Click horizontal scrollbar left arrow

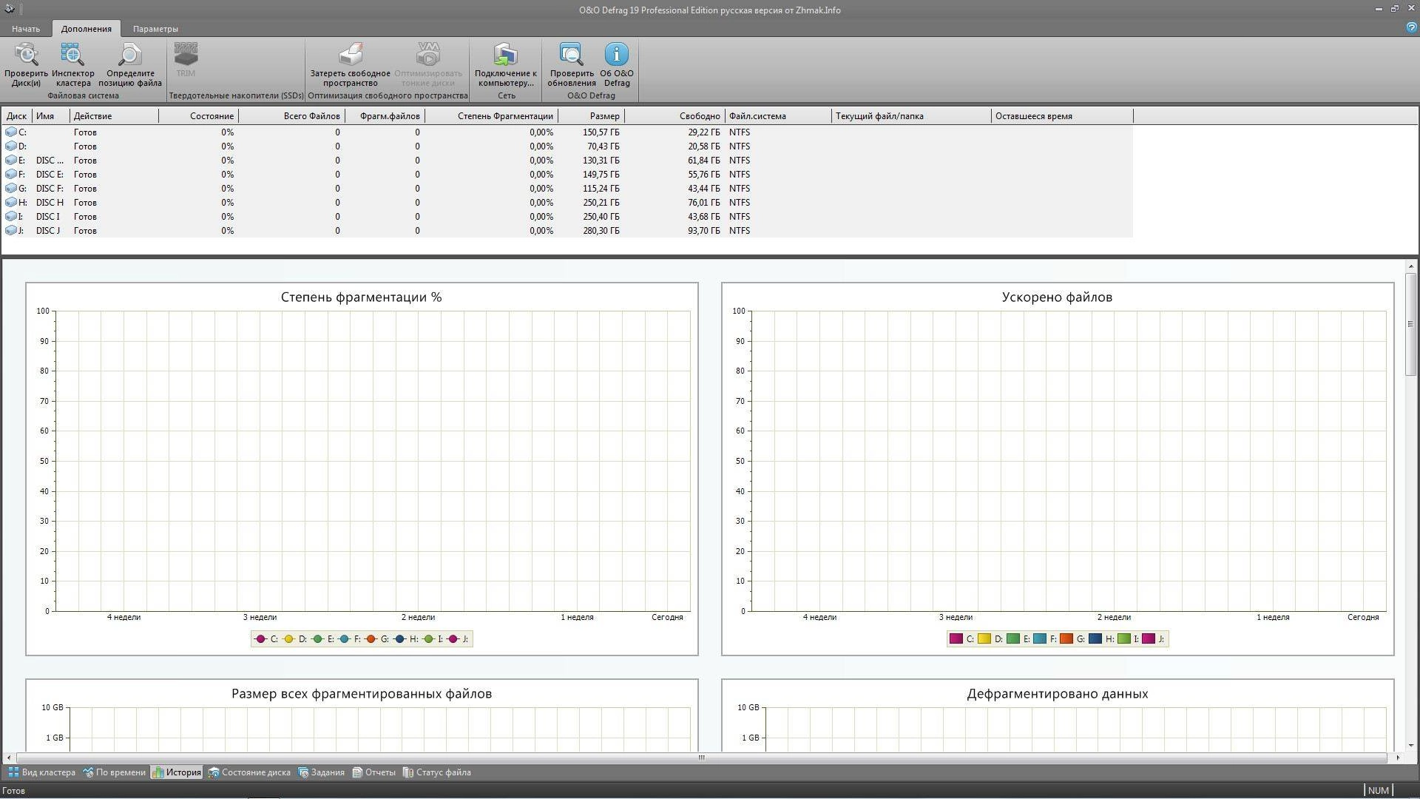[x=8, y=758]
